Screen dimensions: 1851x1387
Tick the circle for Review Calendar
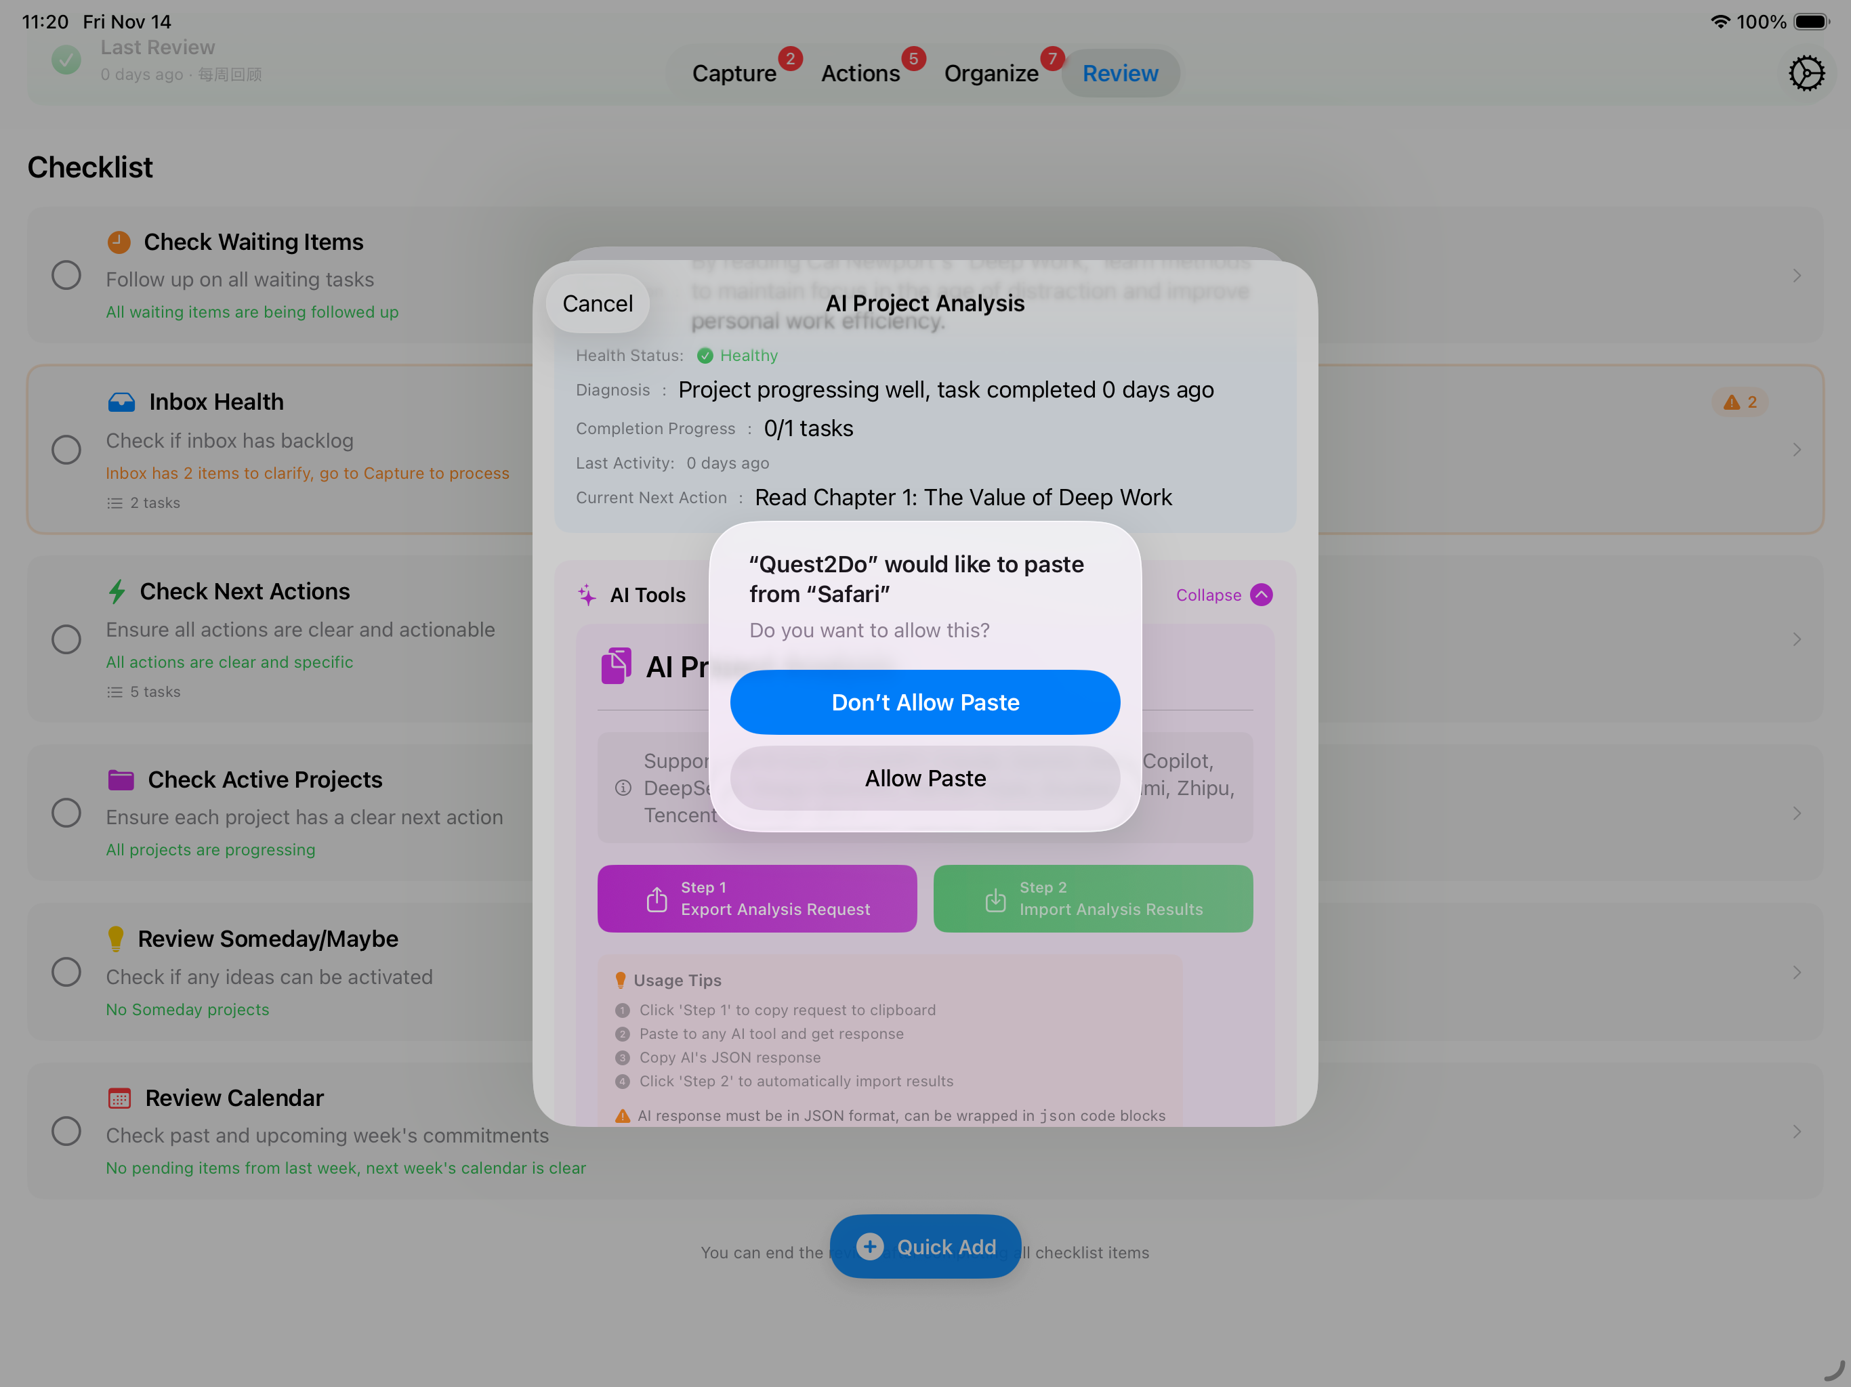coord(66,1131)
